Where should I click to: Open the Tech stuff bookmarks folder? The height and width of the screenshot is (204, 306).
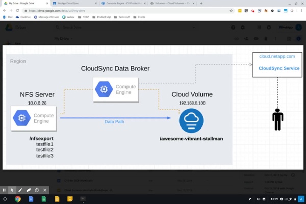(122, 17)
